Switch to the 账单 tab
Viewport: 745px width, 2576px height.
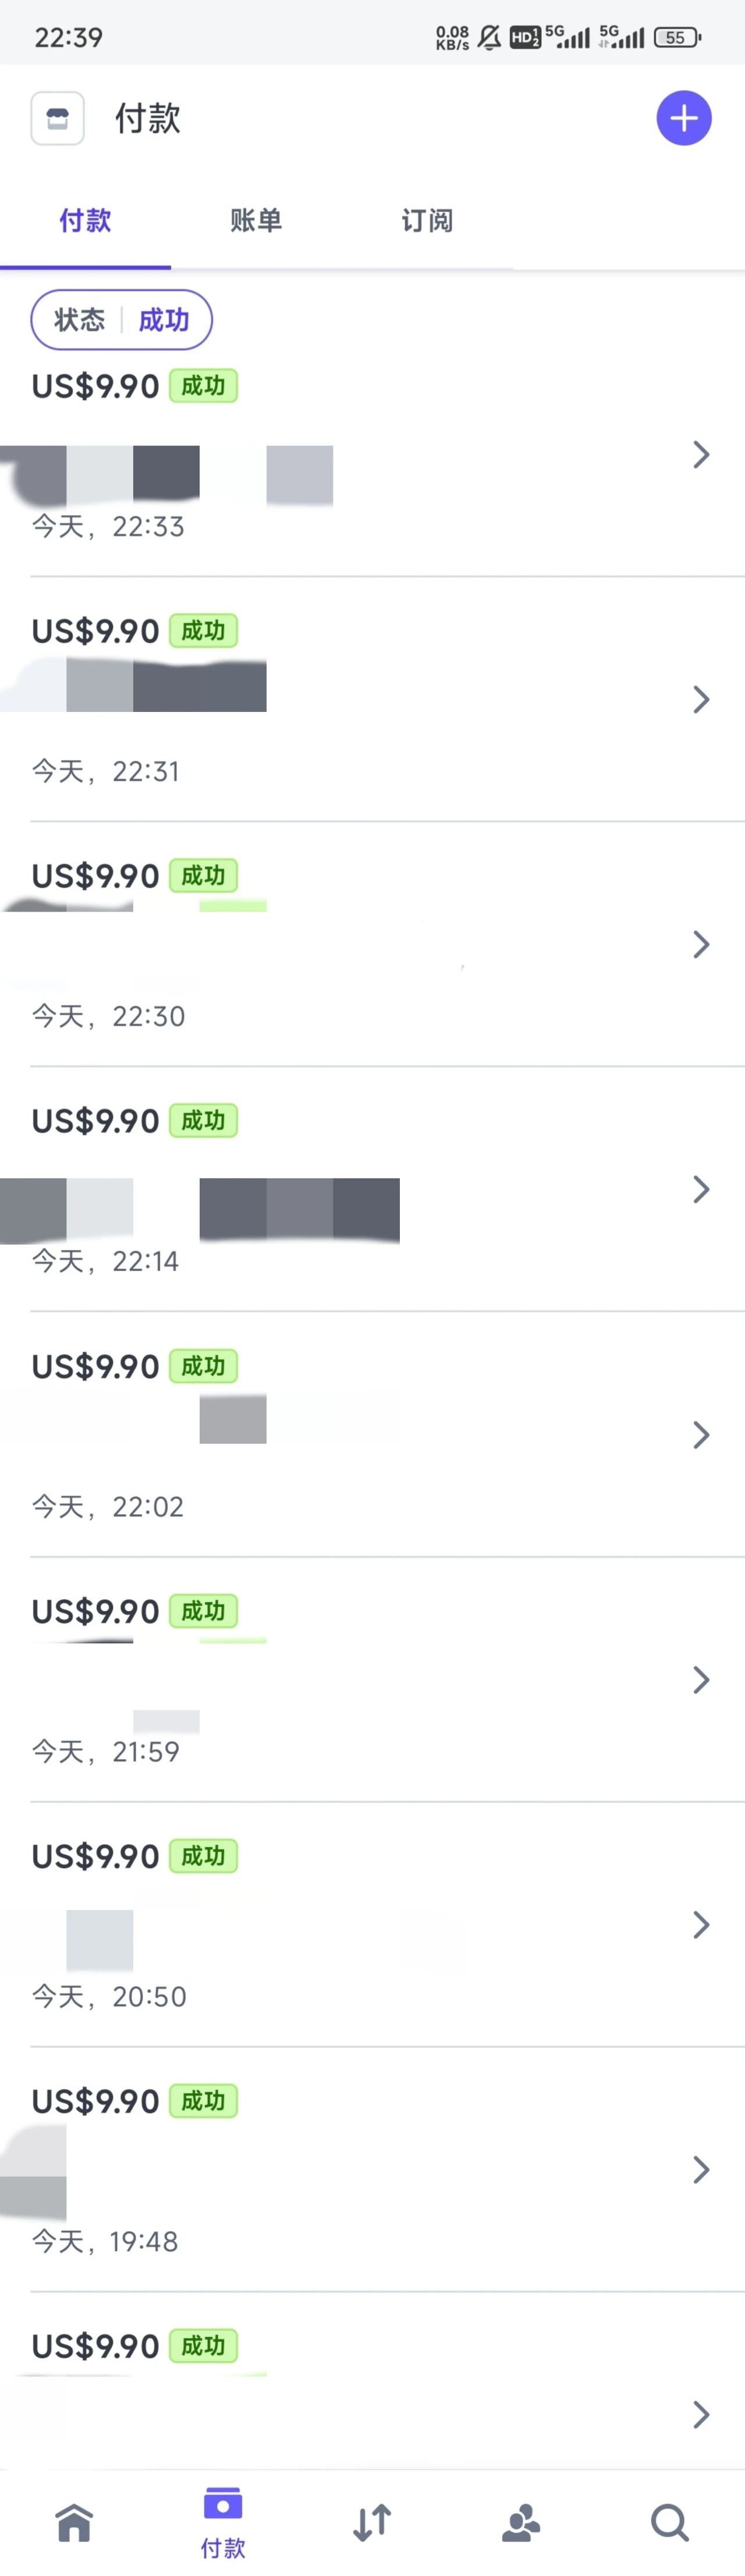(256, 220)
